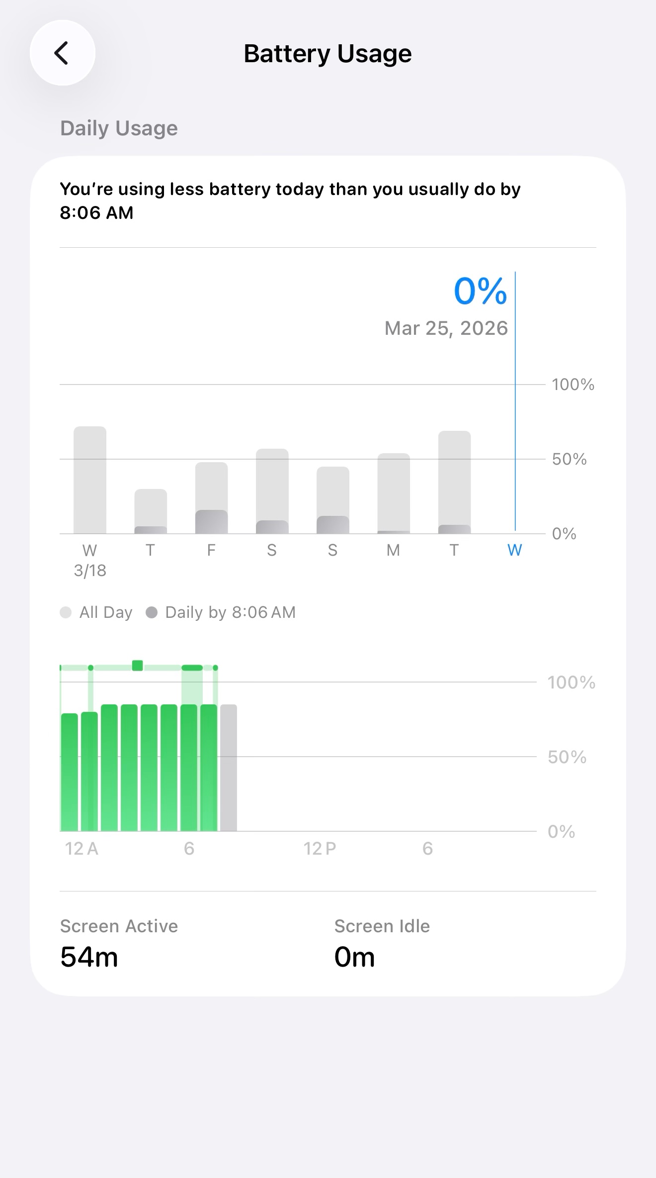Tap the Daily by 8:06 AM legend
The width and height of the screenshot is (656, 1178).
221,612
